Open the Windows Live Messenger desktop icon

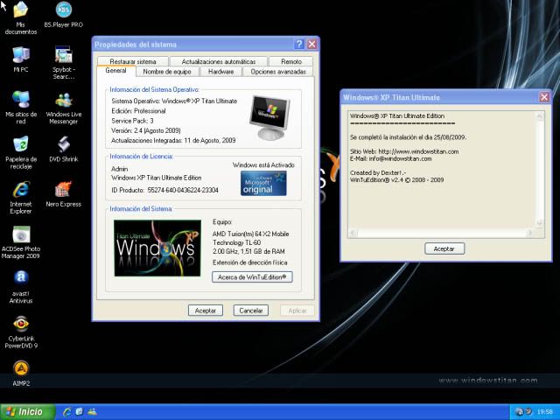[64, 108]
